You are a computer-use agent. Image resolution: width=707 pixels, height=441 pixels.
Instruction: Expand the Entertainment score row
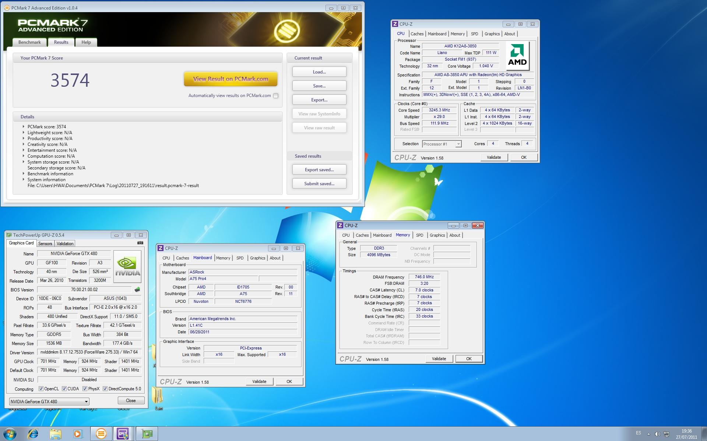point(24,150)
